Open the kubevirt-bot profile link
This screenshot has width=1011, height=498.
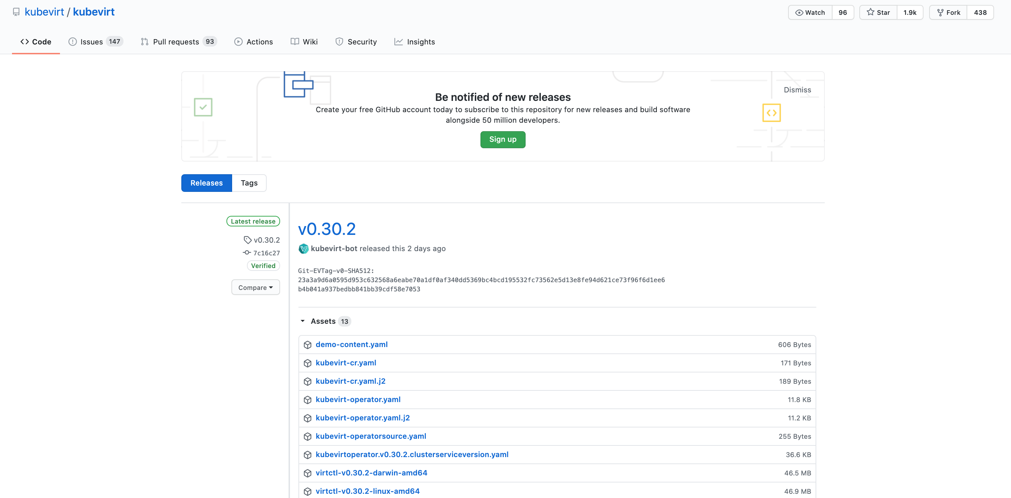(x=334, y=248)
